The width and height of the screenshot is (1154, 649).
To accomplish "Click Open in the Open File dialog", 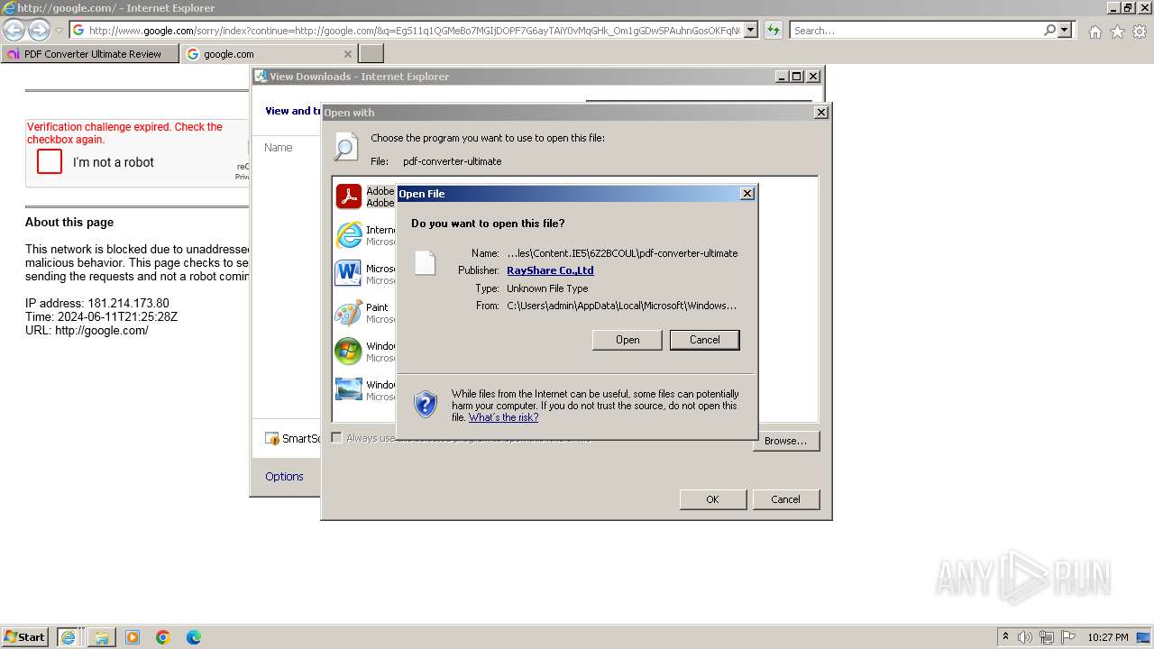I will (x=627, y=340).
